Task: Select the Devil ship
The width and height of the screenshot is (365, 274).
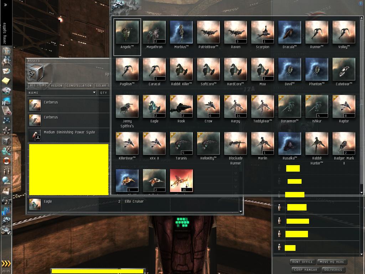Action: coord(289,72)
